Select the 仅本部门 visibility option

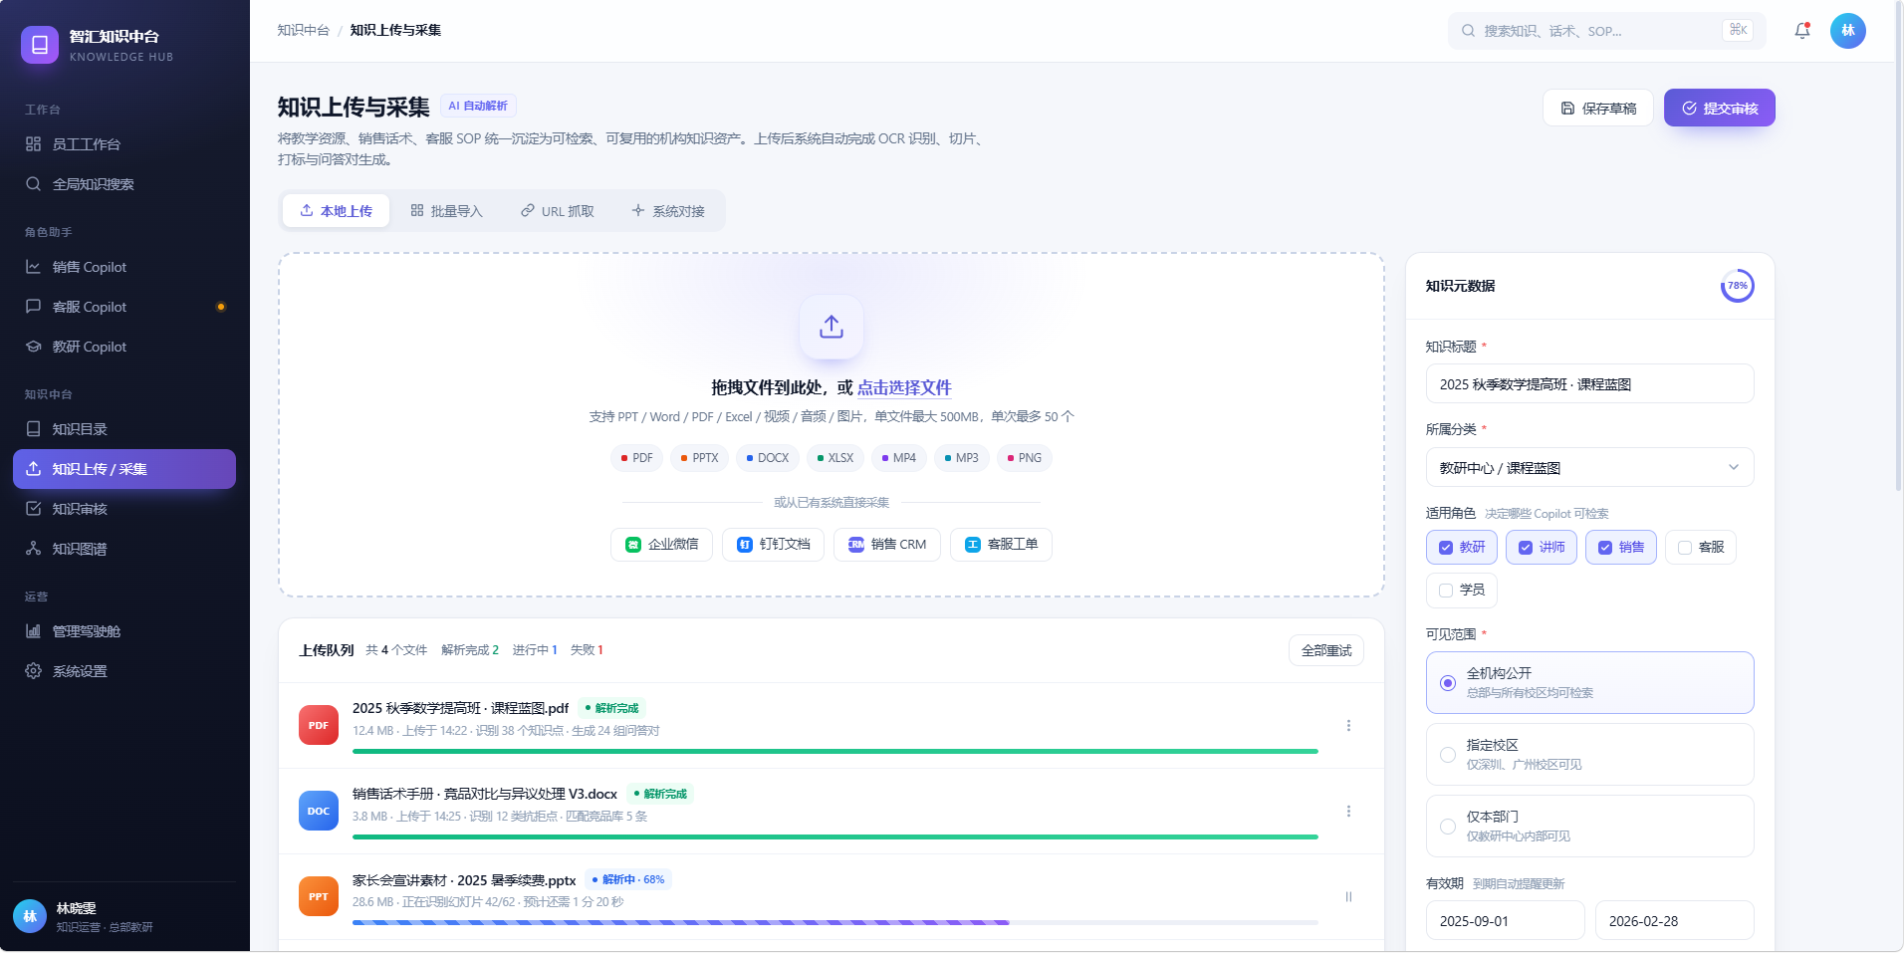click(1589, 827)
